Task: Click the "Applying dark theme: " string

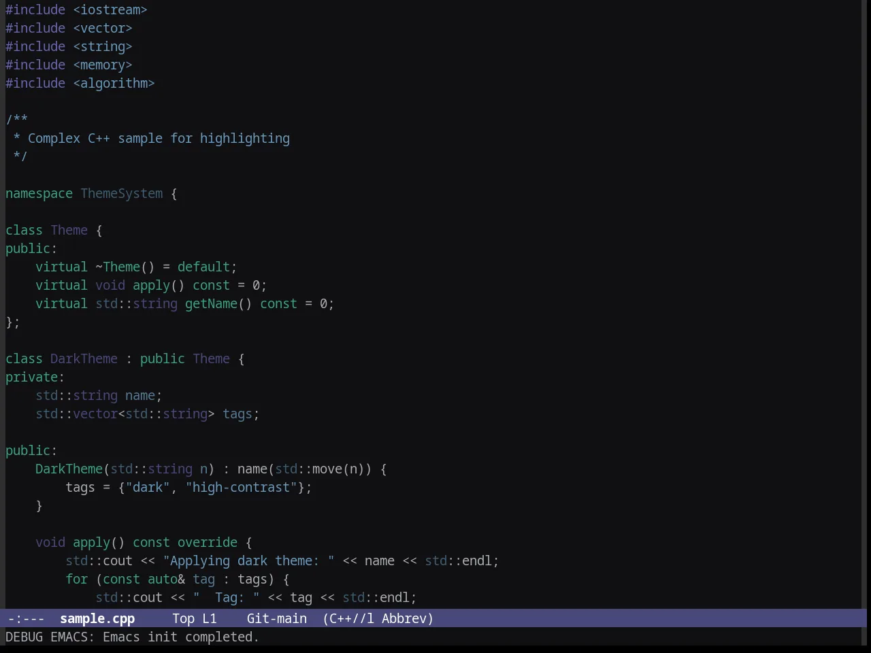Action: [x=248, y=560]
